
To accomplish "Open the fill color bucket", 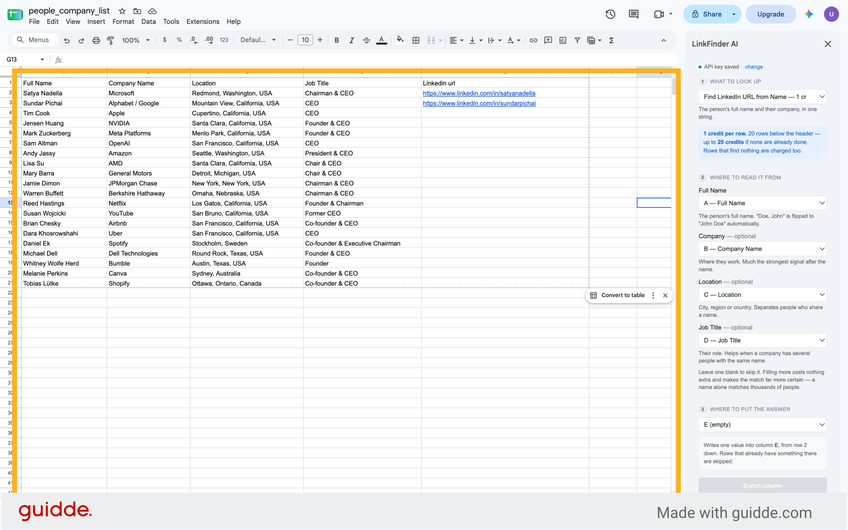I will pos(400,40).
